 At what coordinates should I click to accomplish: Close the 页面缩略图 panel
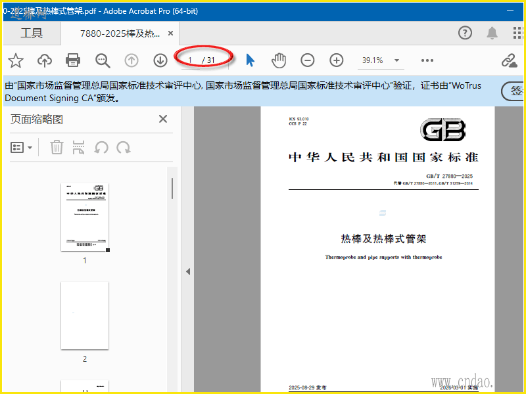coord(163,119)
